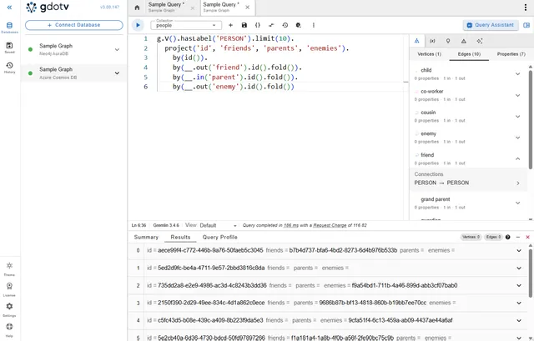This screenshot has width=534, height=341.
Task: Click the results list vertical scrollbar
Action: (x=531, y=273)
